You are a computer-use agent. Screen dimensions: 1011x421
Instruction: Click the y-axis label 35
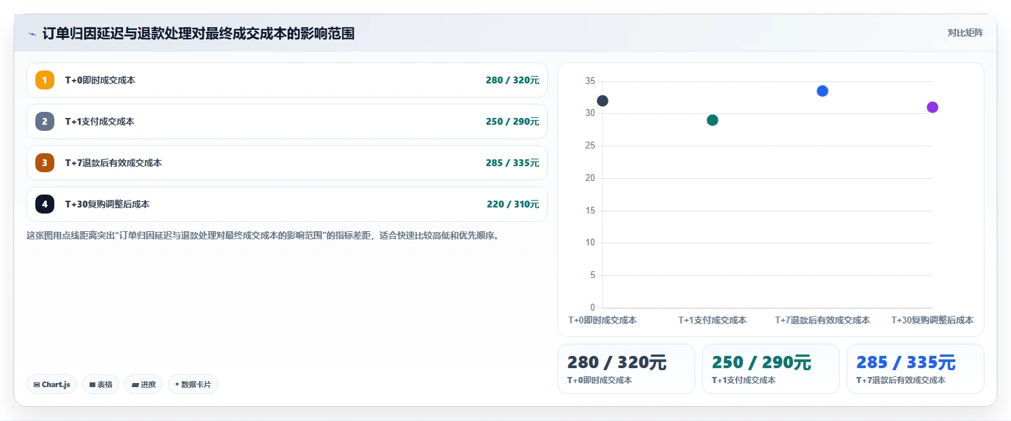[x=590, y=81]
